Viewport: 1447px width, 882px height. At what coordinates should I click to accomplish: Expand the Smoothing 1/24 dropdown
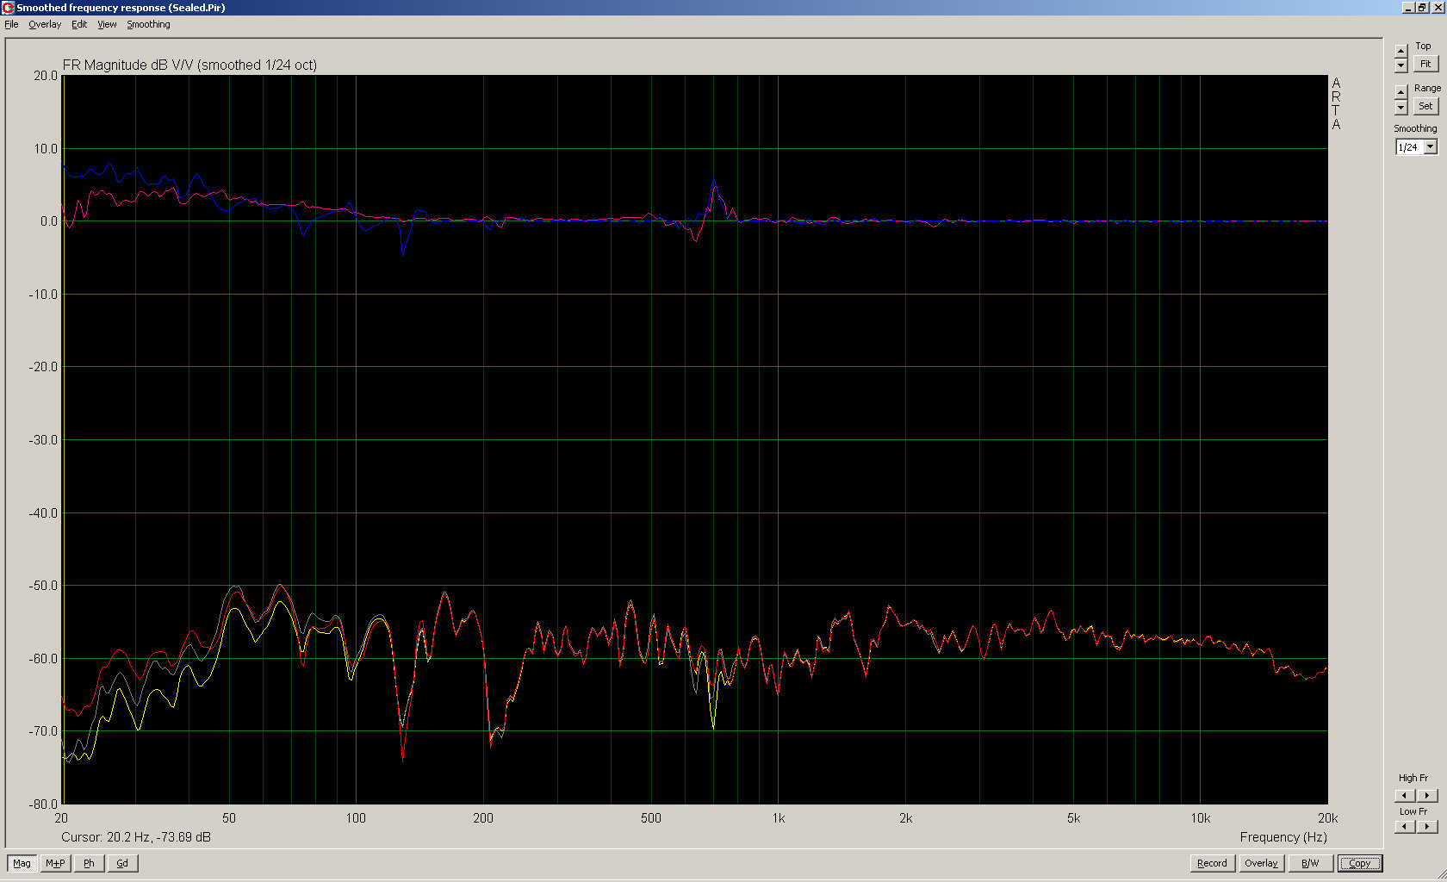[x=1431, y=147]
